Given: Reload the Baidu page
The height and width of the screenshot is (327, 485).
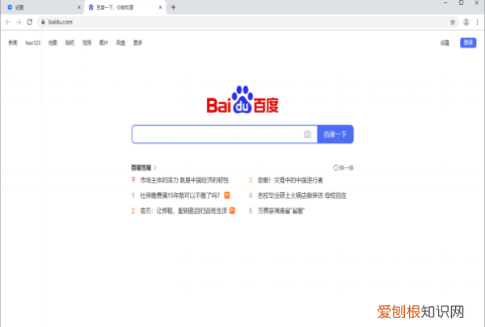Looking at the screenshot, I should pyautogui.click(x=30, y=22).
